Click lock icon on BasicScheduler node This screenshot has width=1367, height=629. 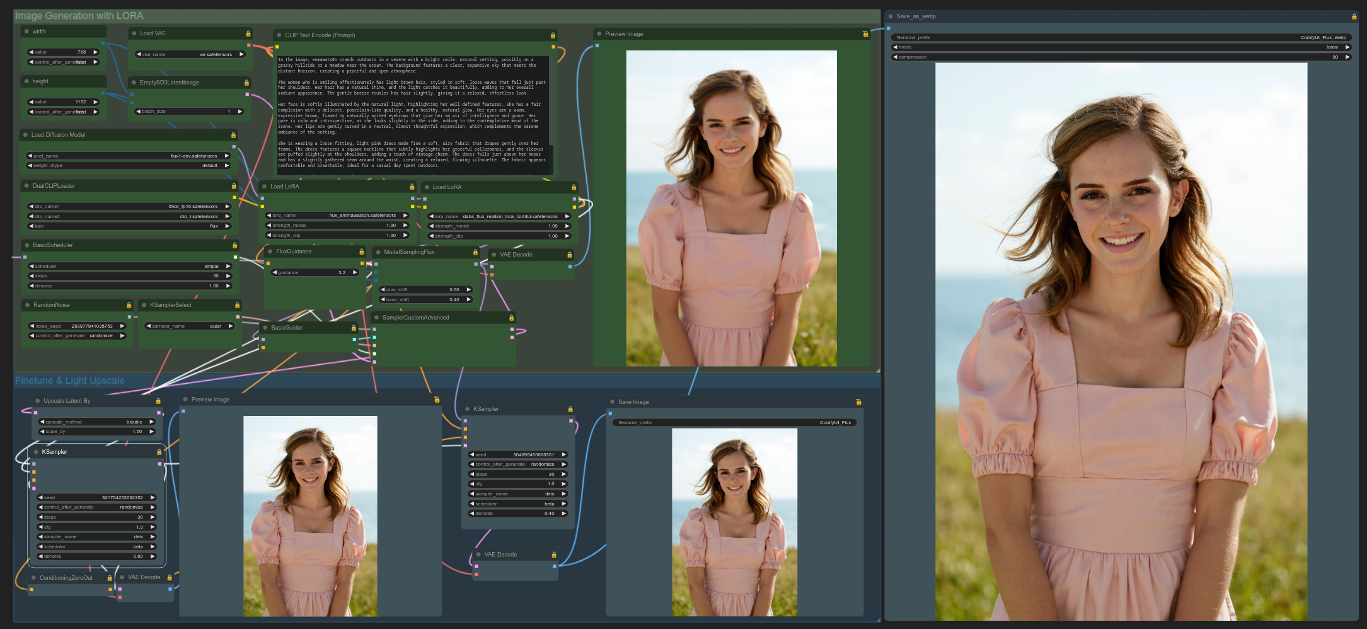click(234, 245)
